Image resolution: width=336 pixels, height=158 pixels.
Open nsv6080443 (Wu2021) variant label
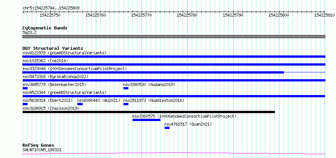point(99,100)
